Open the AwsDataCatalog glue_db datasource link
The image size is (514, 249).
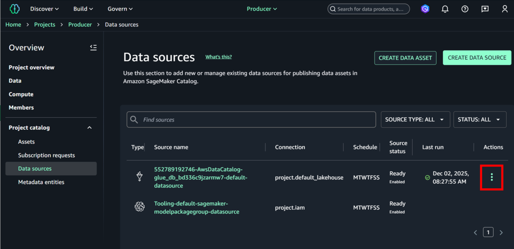pyautogui.click(x=201, y=177)
